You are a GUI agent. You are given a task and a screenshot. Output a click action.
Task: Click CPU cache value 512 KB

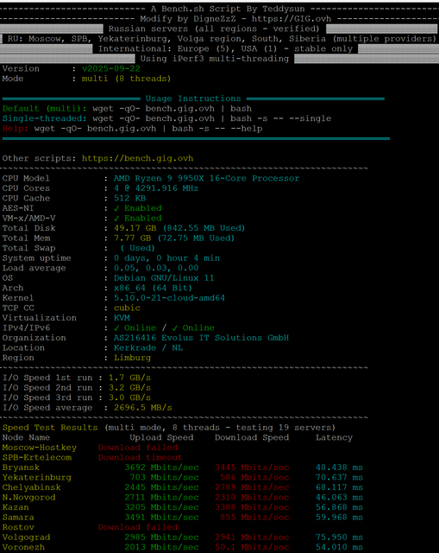[x=129, y=198]
